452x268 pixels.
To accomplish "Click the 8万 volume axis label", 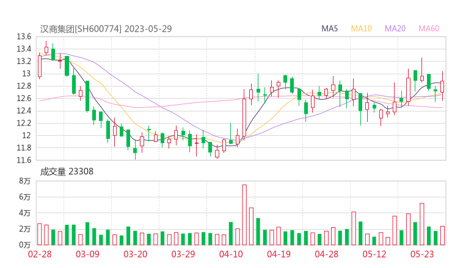I will point(25,181).
